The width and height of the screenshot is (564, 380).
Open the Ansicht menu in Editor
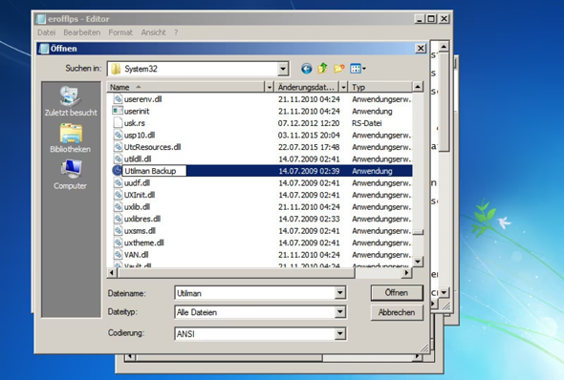[153, 32]
